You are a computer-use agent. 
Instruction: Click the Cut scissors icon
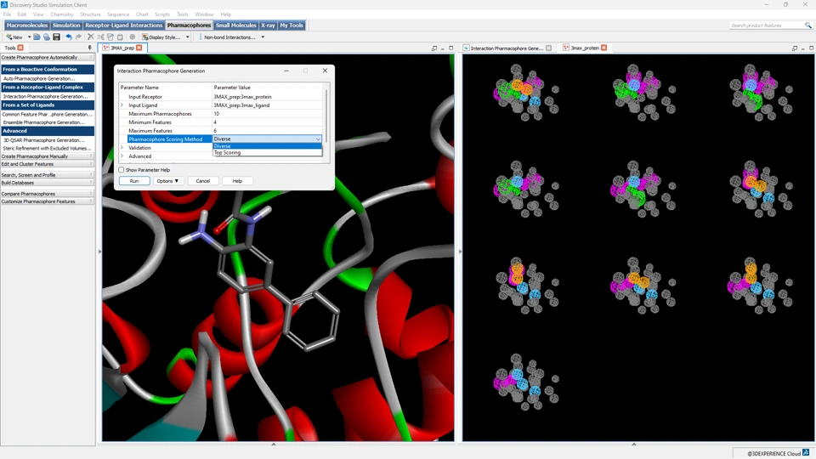point(100,37)
